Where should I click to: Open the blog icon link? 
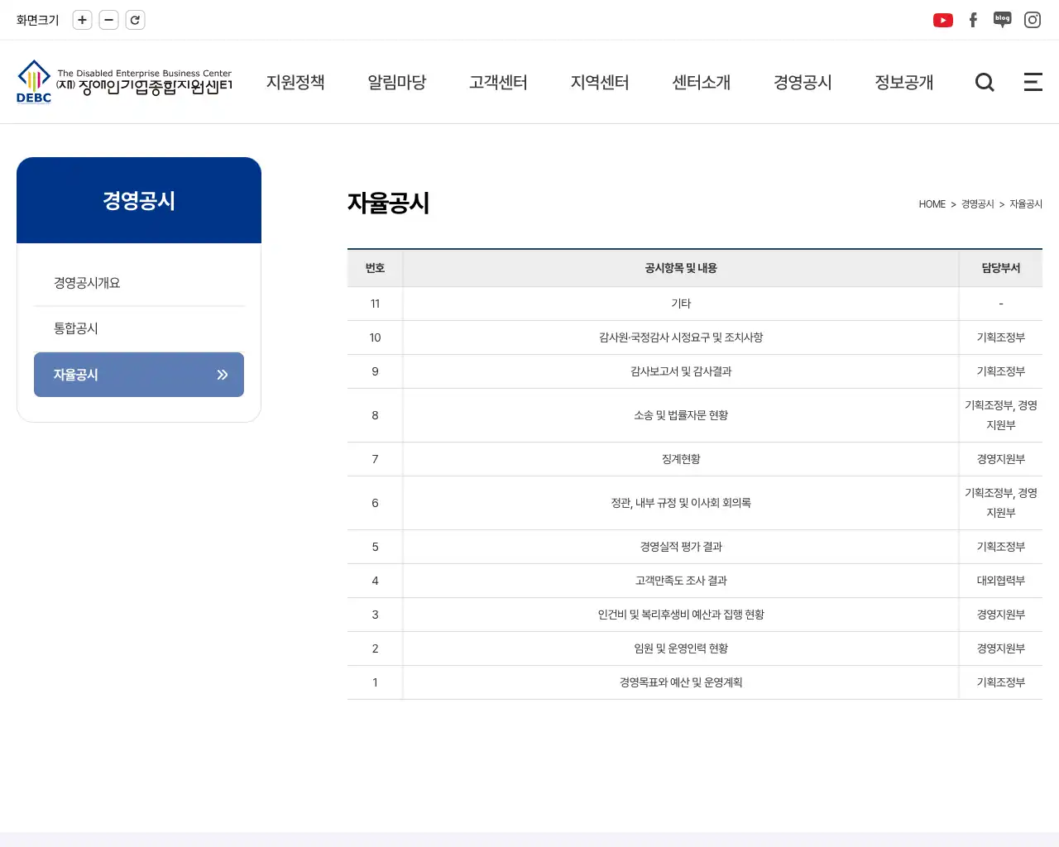[x=1002, y=20]
